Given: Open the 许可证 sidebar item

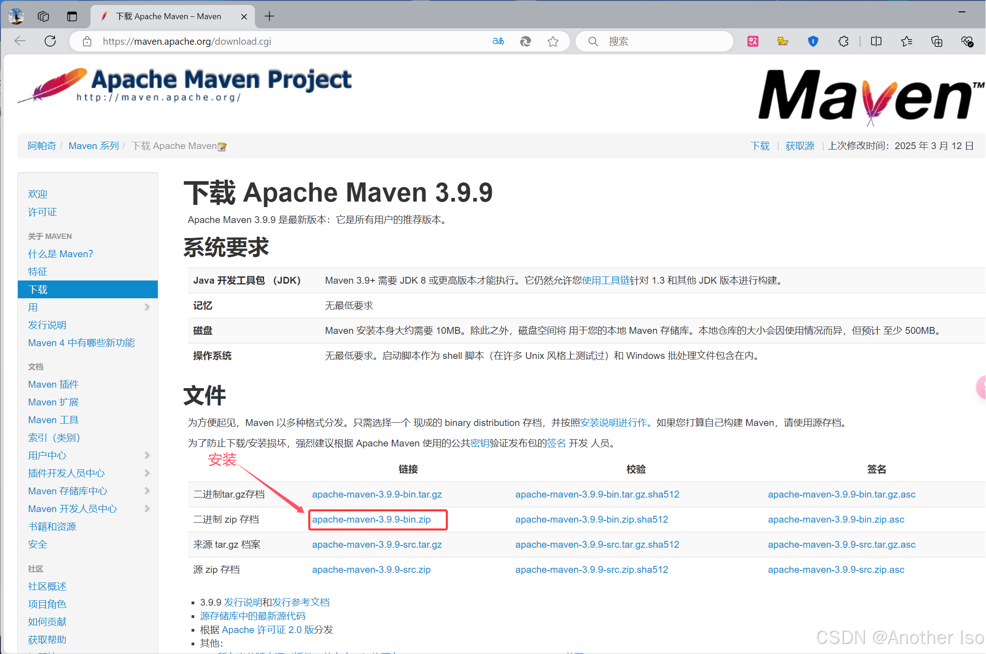Looking at the screenshot, I should (42, 212).
